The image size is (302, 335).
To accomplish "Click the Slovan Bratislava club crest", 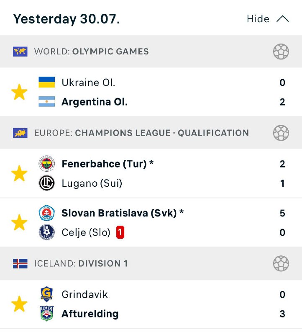I will [x=46, y=213].
